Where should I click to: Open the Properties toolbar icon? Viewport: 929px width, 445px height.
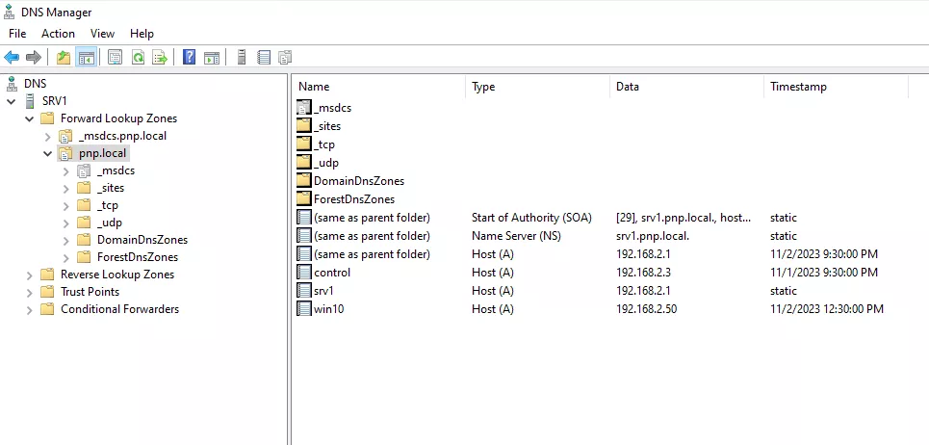point(115,58)
